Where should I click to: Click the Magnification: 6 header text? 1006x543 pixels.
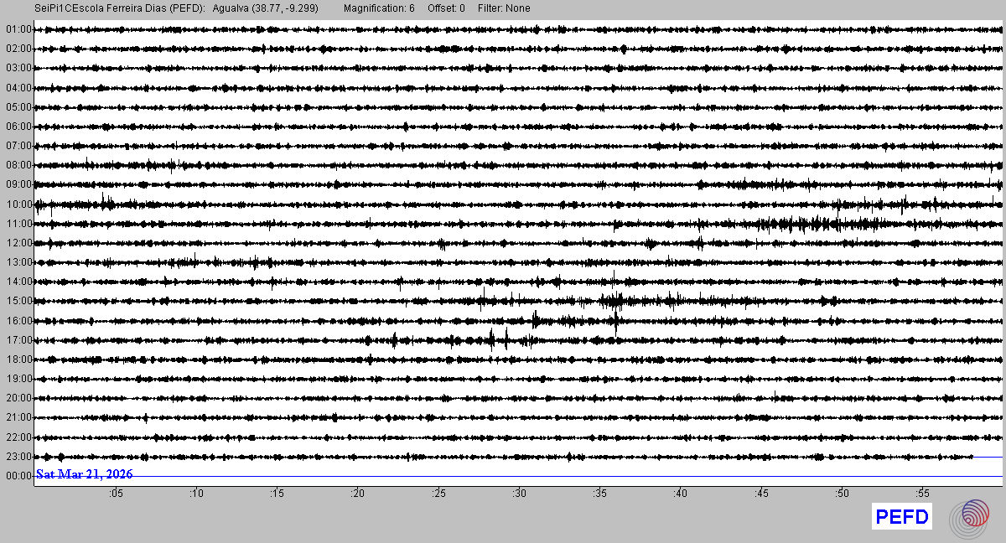click(380, 8)
